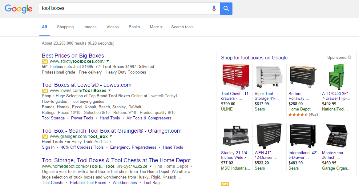Switch to the Images tab
This screenshot has width=359, height=189.
pyautogui.click(x=90, y=27)
